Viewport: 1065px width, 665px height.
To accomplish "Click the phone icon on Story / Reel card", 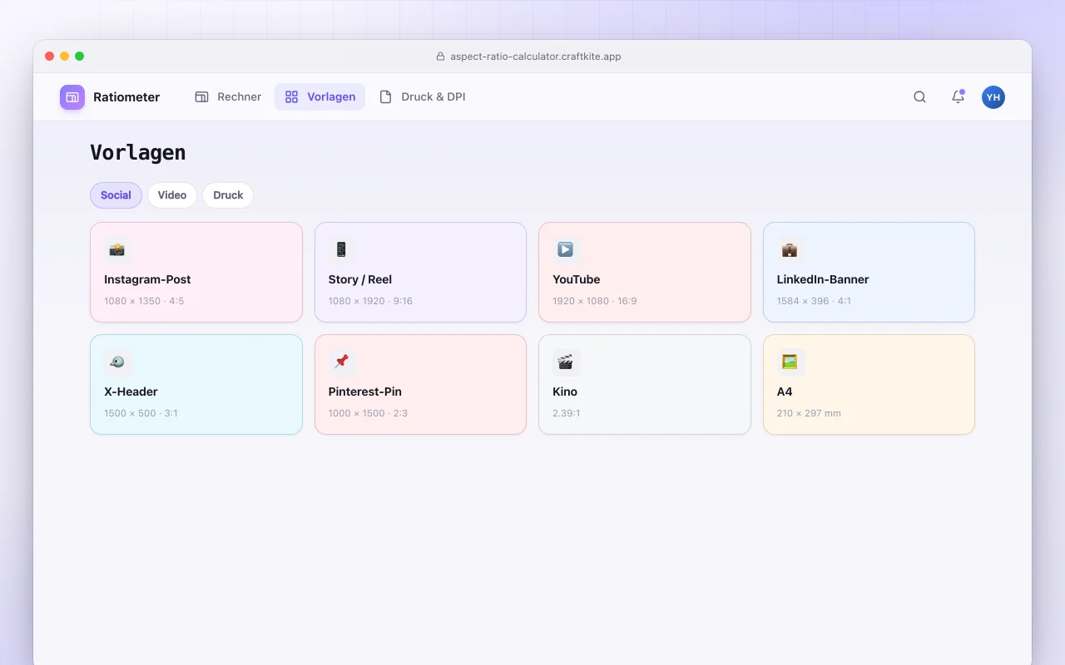I will (x=342, y=249).
